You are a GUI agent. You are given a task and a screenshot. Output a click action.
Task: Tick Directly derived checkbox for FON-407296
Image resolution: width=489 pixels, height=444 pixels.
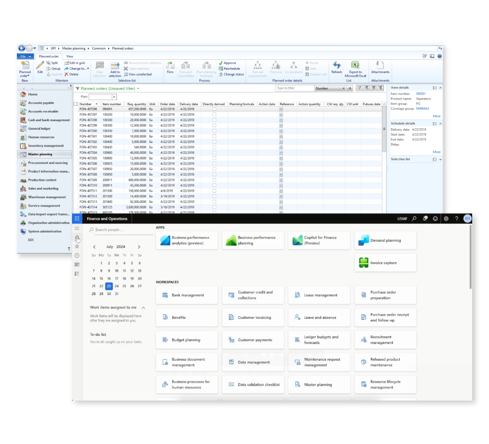click(214, 109)
